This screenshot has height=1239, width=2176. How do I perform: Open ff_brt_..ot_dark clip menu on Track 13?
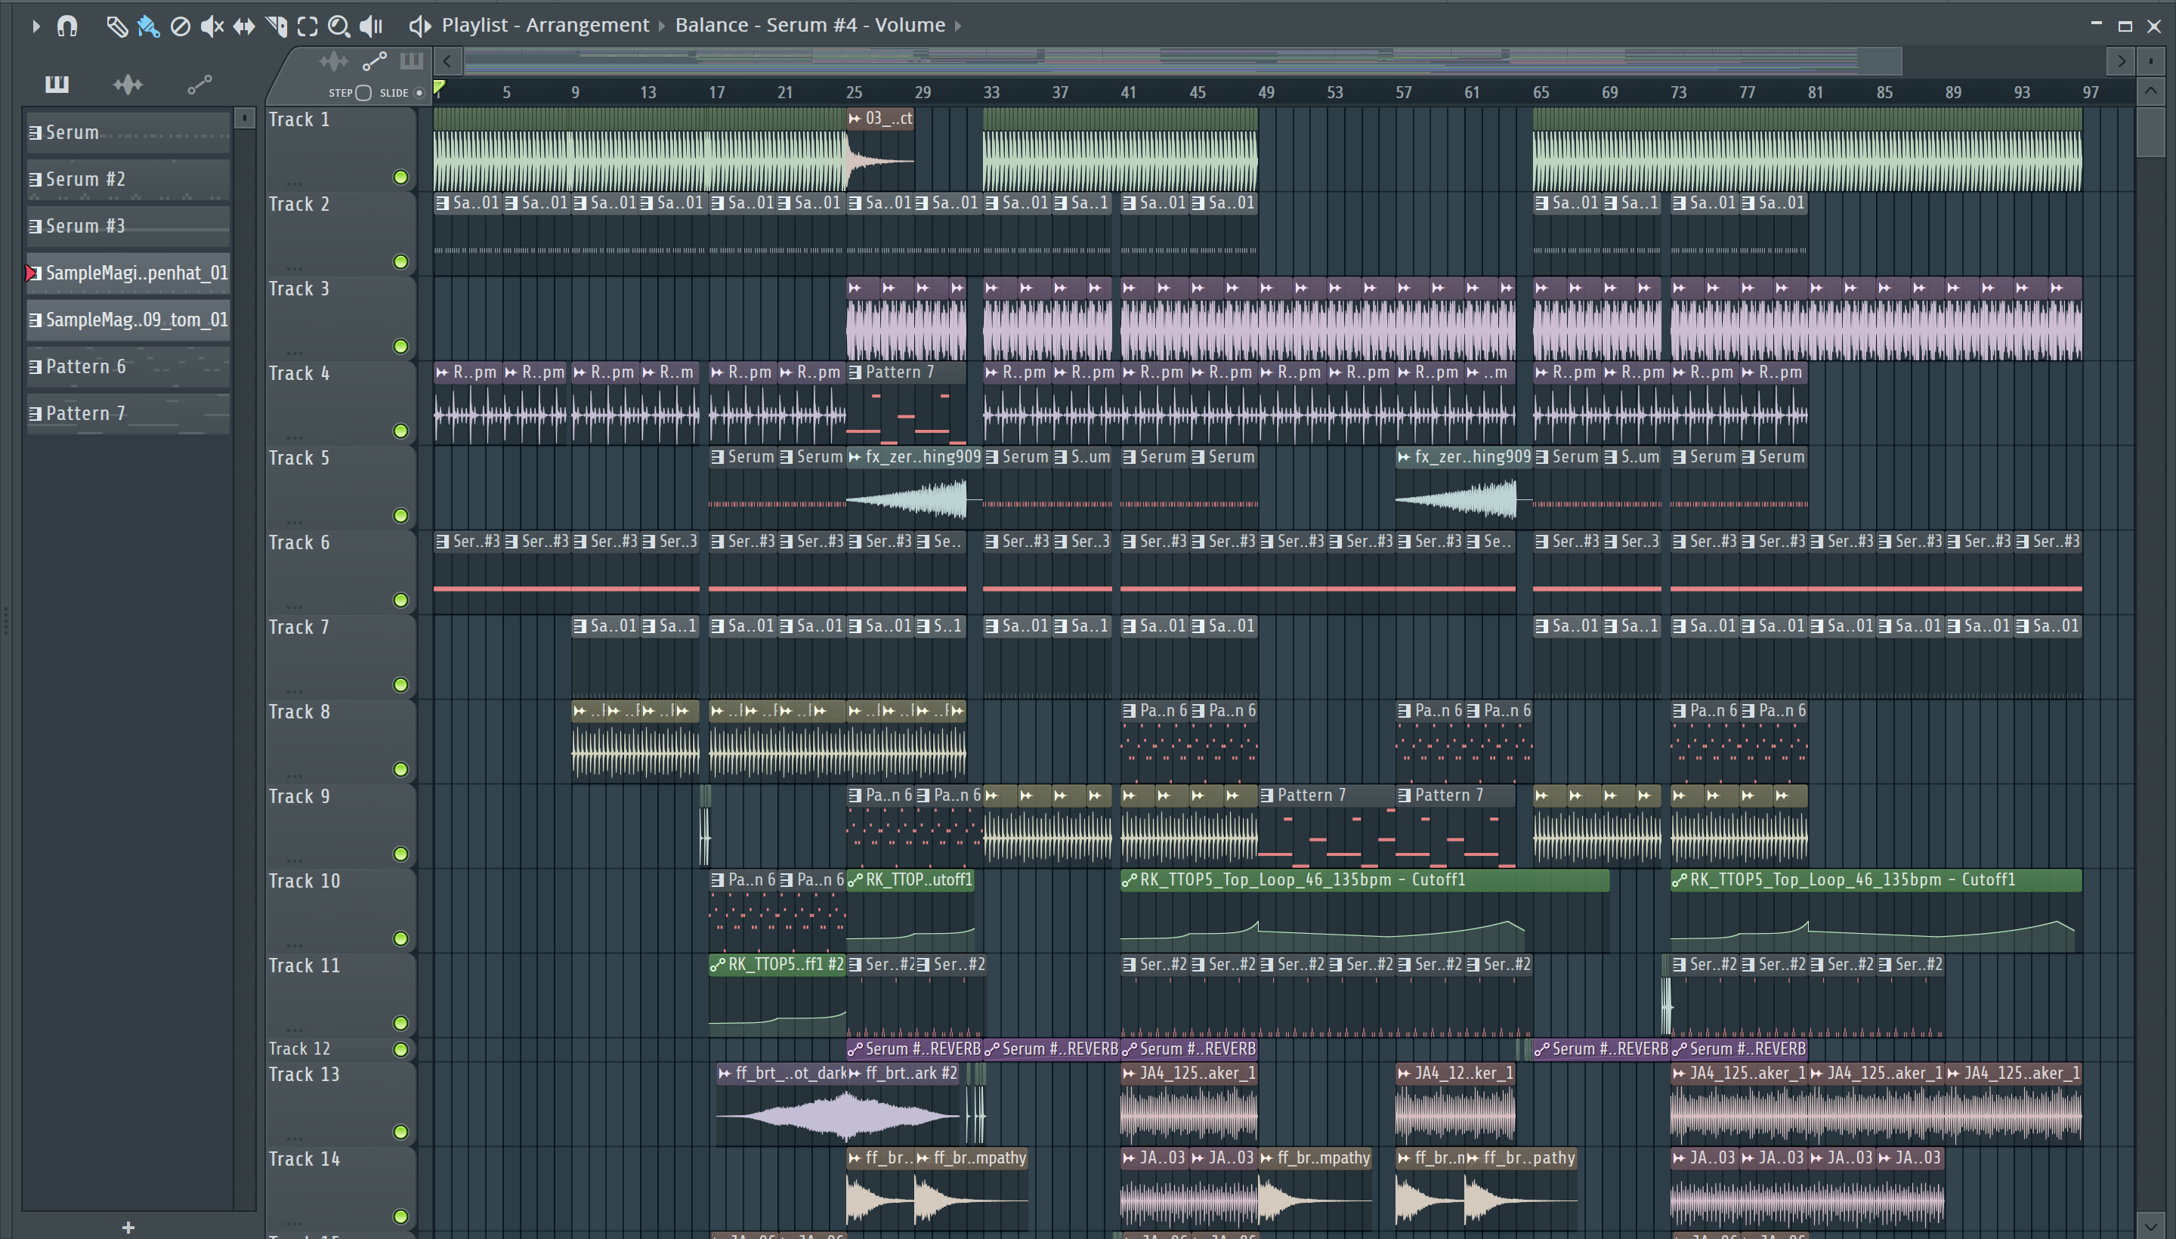724,1074
